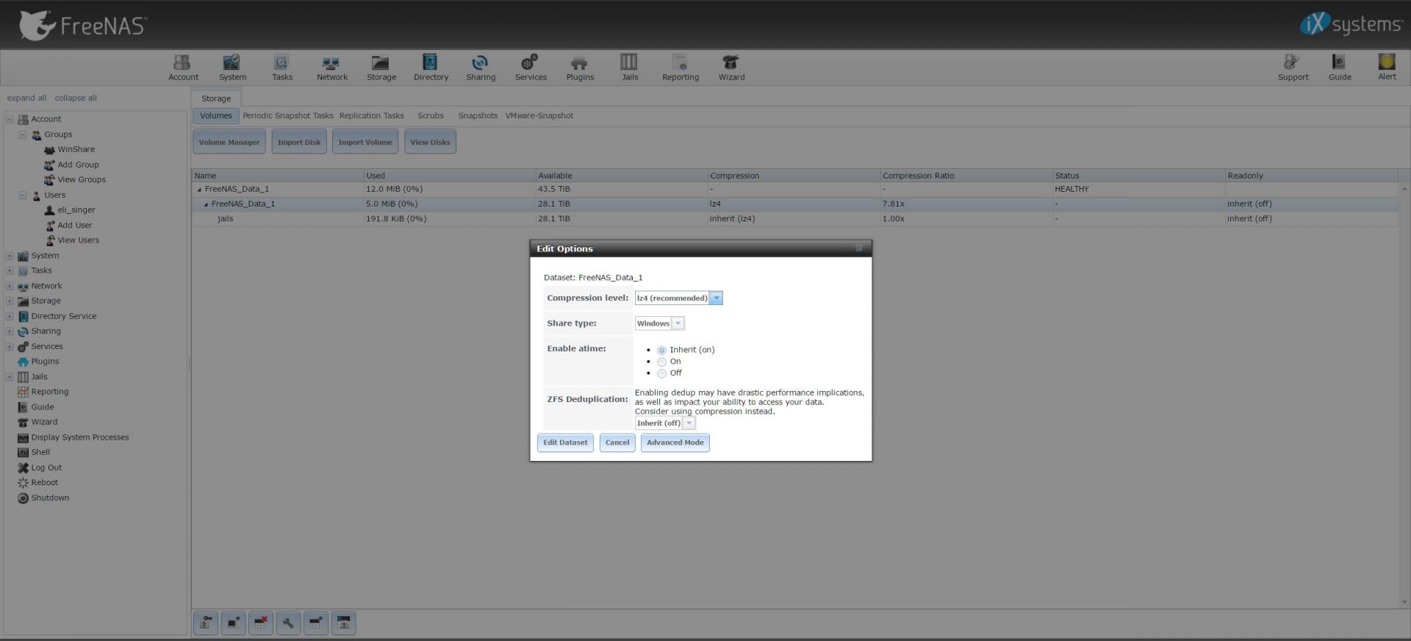Click second bottom toolbar dataset icon
1411x641 pixels.
(x=233, y=623)
